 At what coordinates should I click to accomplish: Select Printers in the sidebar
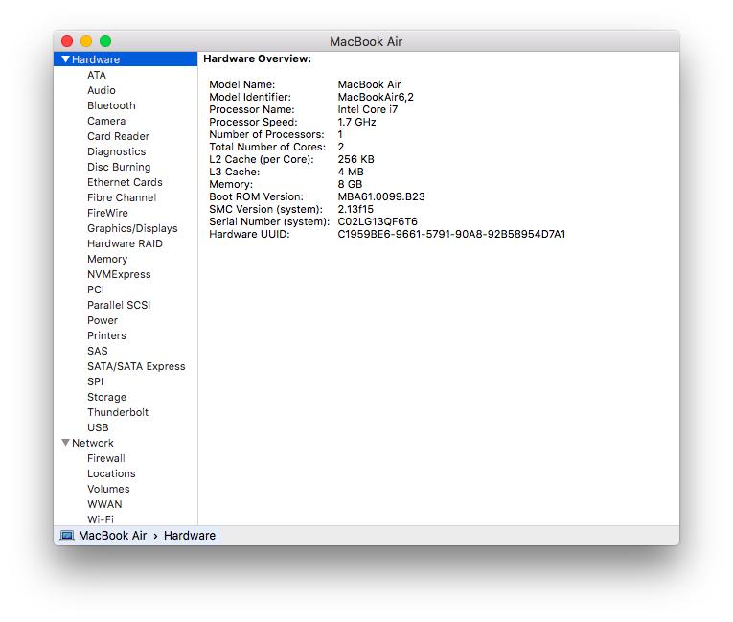106,335
